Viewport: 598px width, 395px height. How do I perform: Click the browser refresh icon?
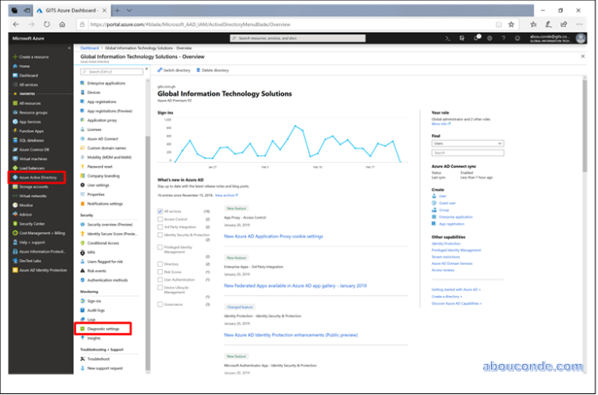click(46, 24)
